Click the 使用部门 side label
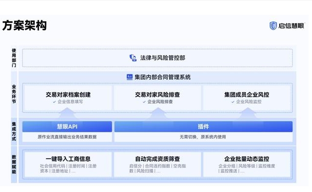Image resolution: width=312 pixels, height=192 pixels. pos(14,58)
